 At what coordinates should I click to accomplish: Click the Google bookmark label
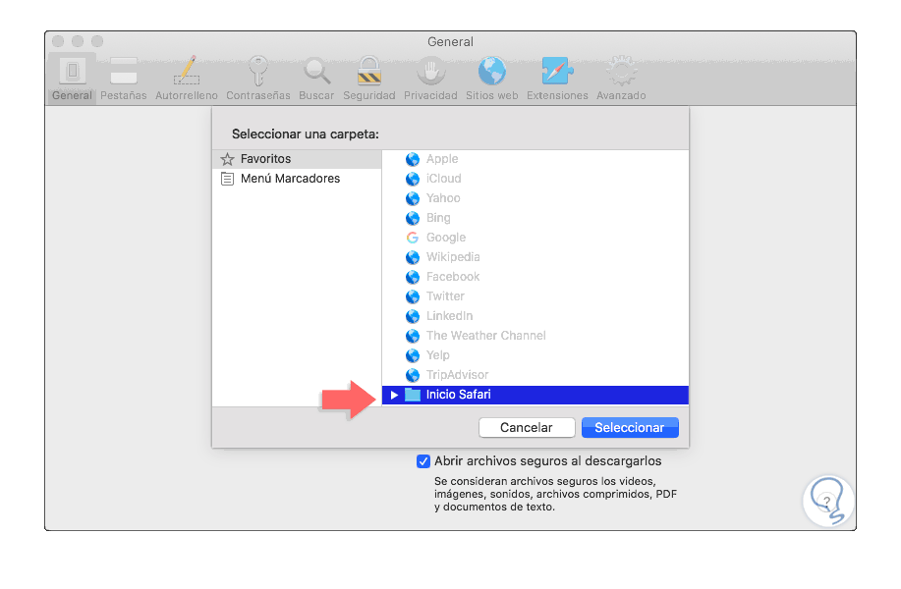[x=446, y=238]
